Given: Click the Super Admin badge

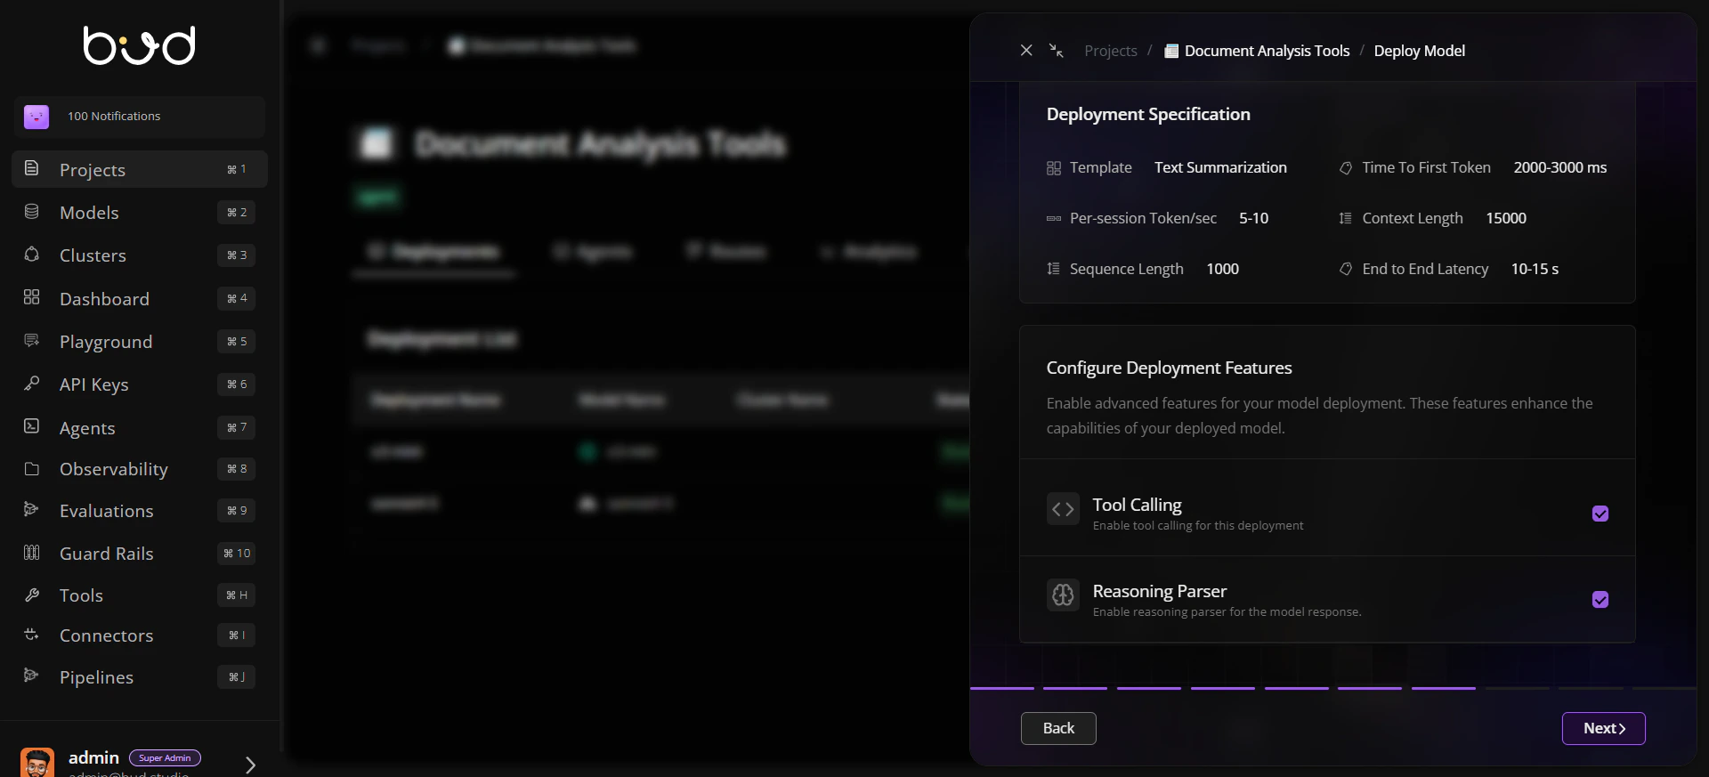Looking at the screenshot, I should (165, 757).
